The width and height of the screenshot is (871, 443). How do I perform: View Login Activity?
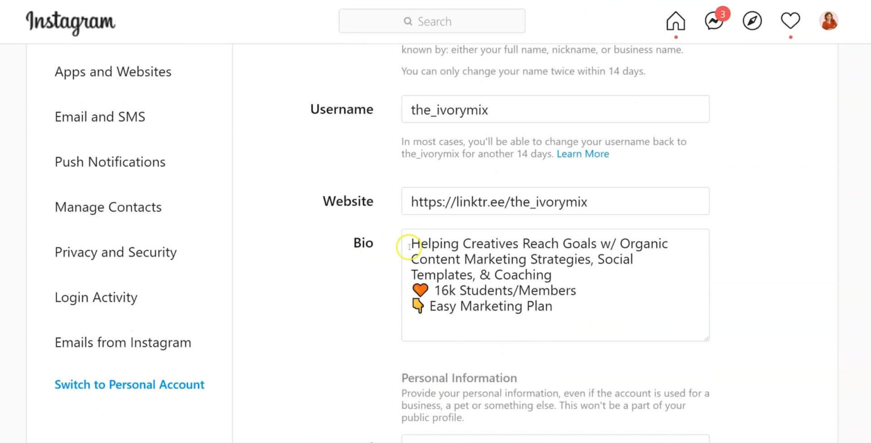(x=96, y=297)
